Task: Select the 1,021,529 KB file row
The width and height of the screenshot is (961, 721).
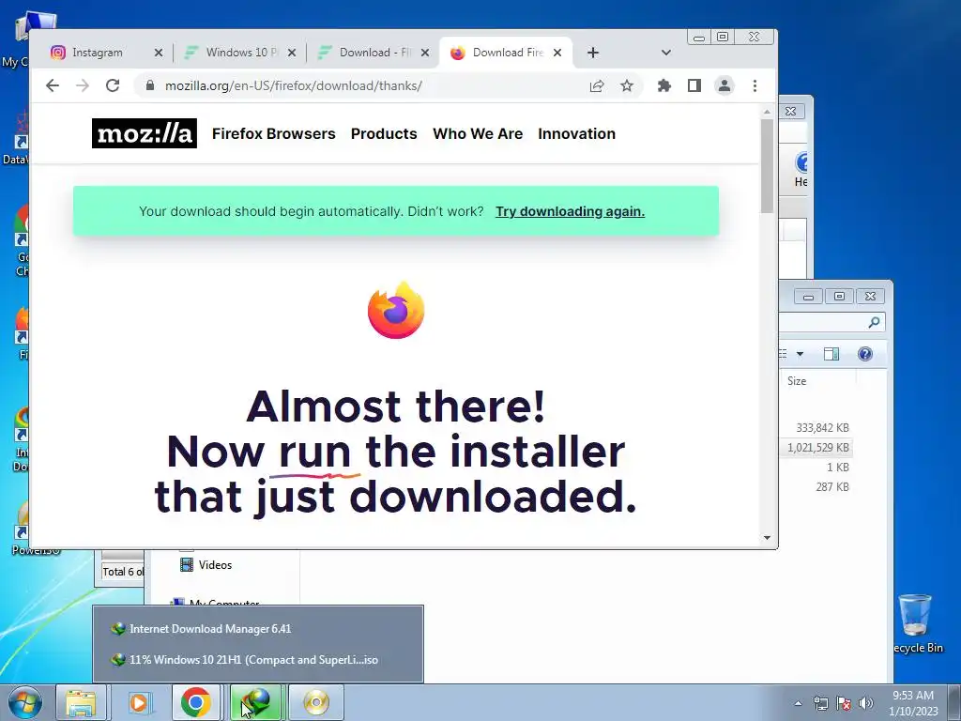Action: pyautogui.click(x=817, y=448)
